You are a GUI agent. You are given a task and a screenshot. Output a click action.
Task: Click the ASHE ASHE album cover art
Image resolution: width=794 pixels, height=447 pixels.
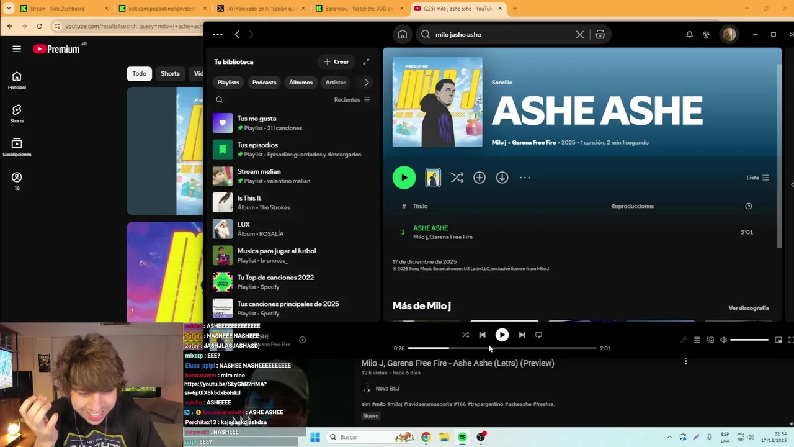[437, 102]
